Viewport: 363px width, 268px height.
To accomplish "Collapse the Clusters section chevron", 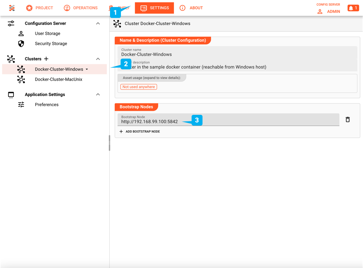I will pyautogui.click(x=98, y=59).
